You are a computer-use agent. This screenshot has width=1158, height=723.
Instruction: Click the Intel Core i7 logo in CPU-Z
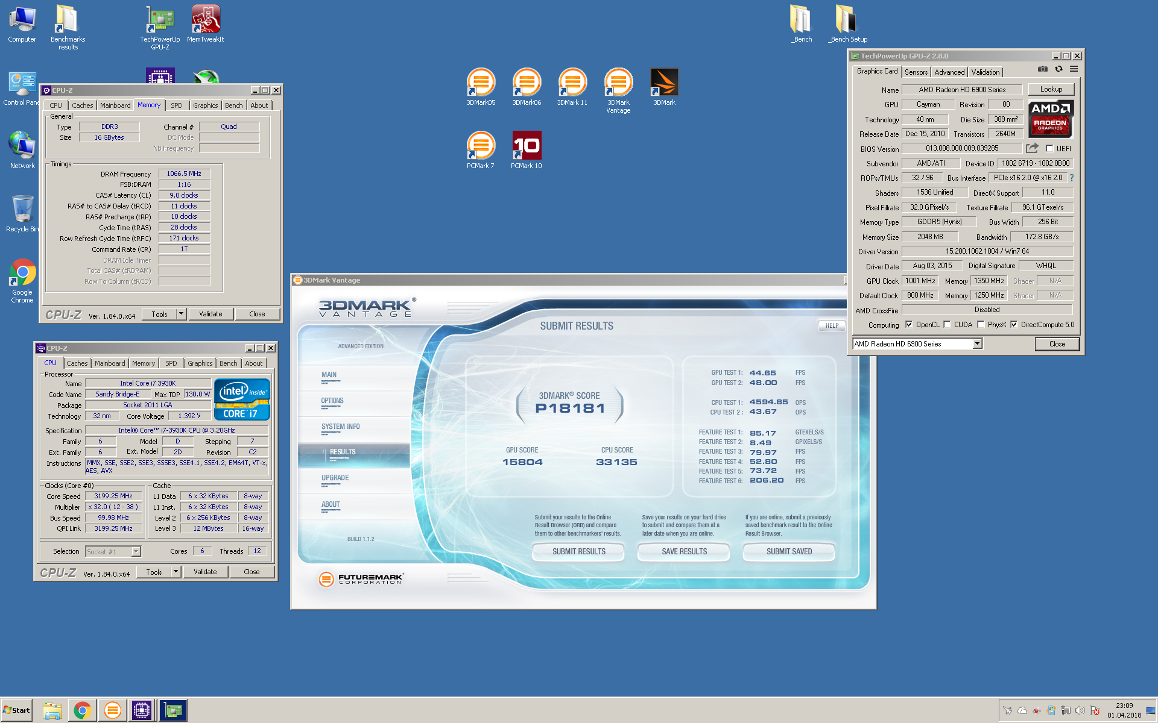(242, 399)
